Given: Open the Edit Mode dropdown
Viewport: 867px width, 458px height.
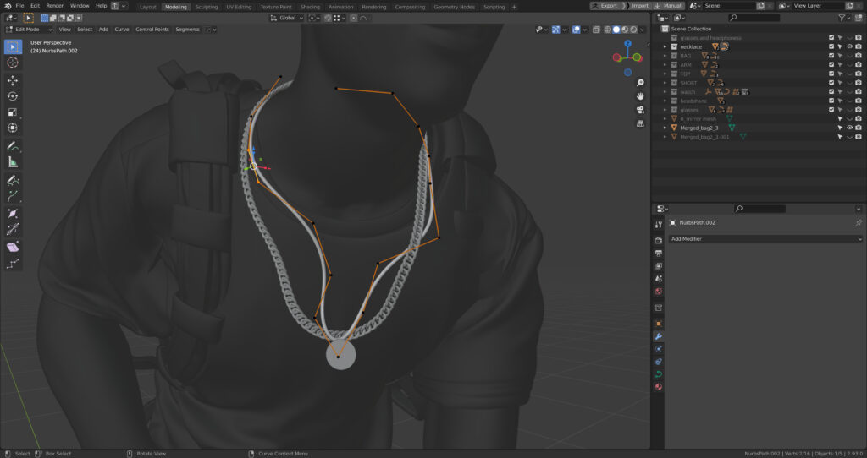Looking at the screenshot, I should tap(29, 30).
